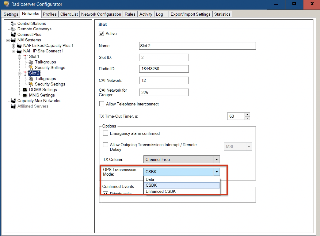Open the Statistics tab

coord(222,14)
